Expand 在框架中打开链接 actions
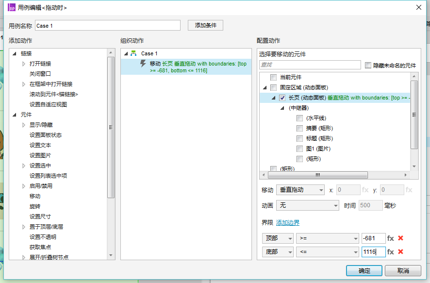This screenshot has height=283, width=430. click(x=24, y=84)
